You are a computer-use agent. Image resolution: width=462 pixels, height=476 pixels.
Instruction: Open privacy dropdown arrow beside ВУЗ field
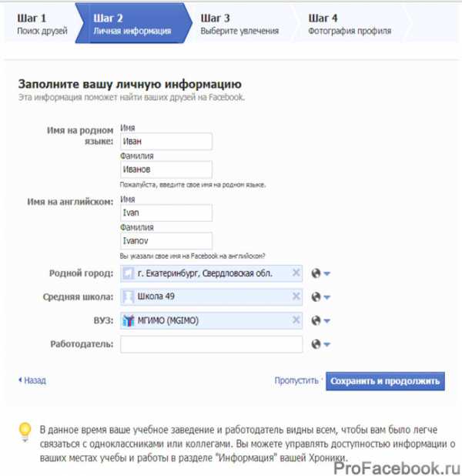327,321
